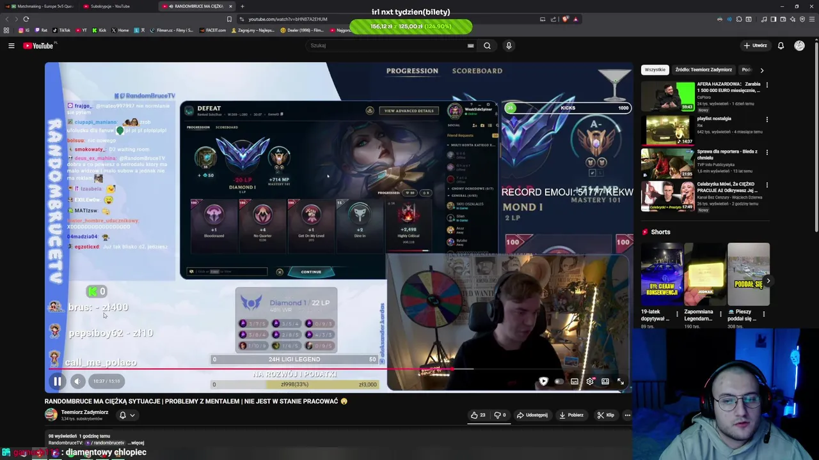This screenshot has height=460, width=819.
Task: Go to YouTube home via the logo
Action: (39, 45)
